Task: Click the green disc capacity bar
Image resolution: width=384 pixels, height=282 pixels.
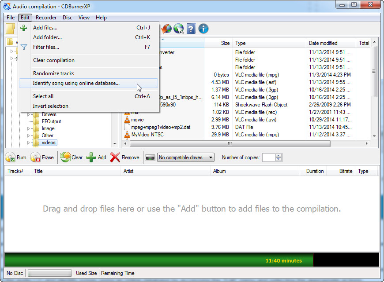Action: coord(159,260)
